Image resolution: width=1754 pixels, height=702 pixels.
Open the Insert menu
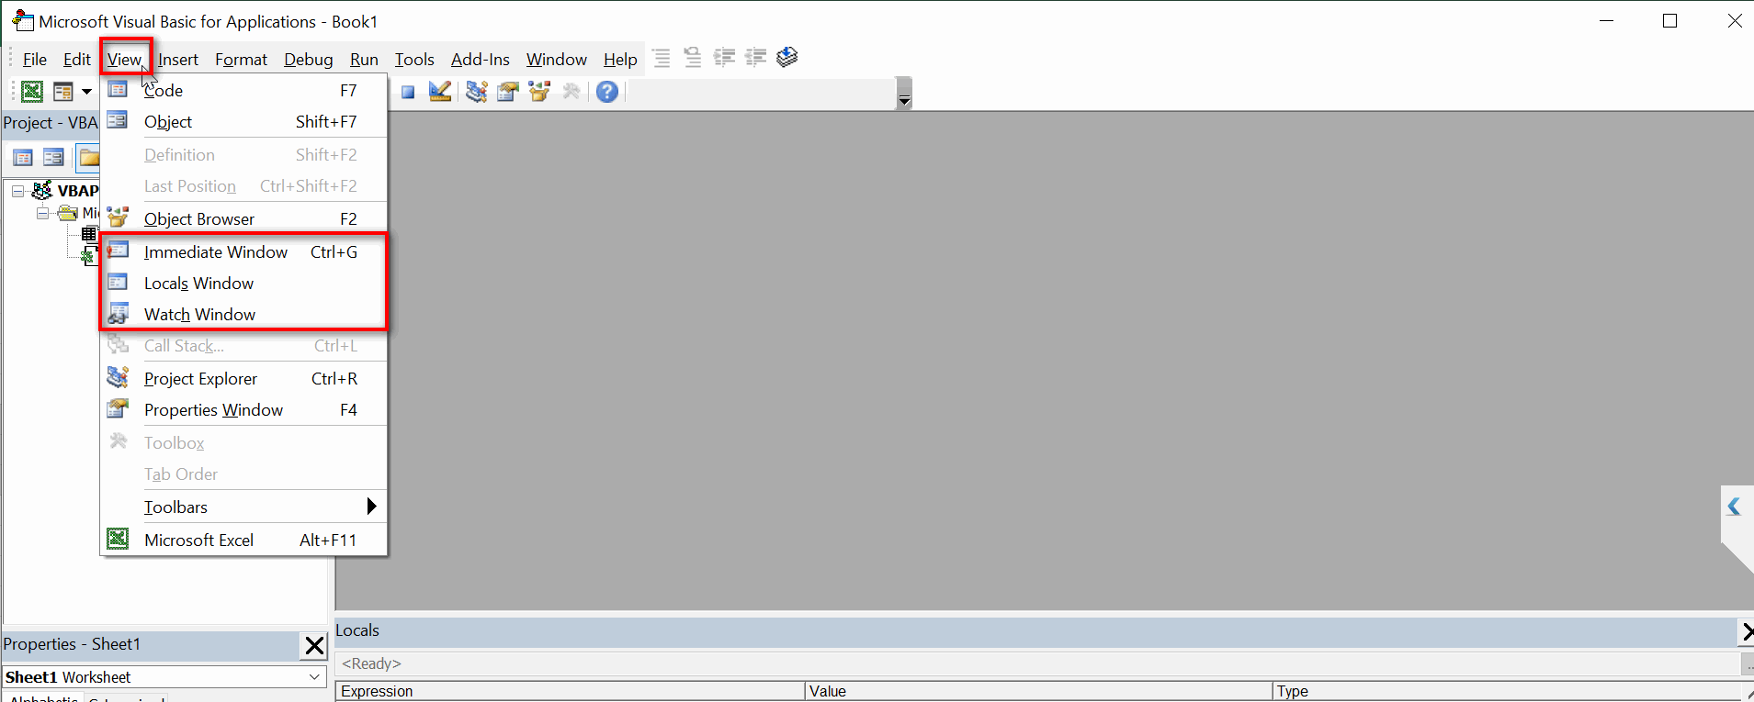[178, 60]
